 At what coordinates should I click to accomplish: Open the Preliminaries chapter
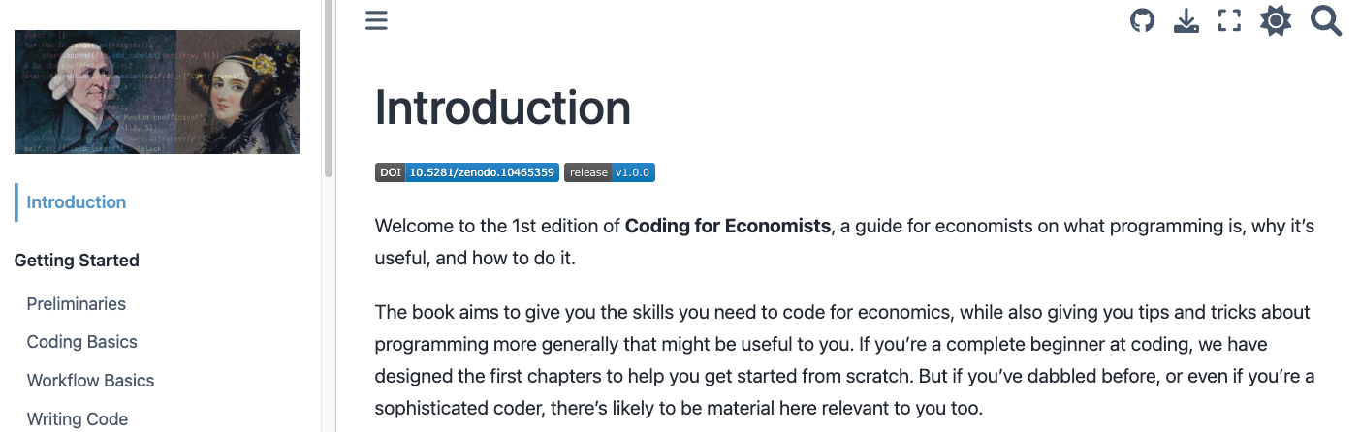click(x=77, y=304)
